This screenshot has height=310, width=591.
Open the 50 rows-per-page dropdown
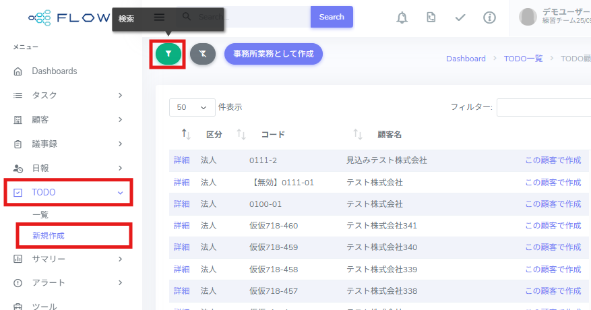[191, 107]
